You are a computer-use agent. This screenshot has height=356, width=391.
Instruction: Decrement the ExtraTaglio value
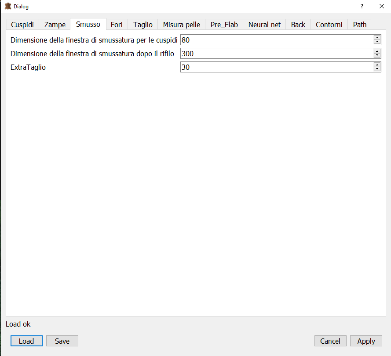click(x=377, y=69)
